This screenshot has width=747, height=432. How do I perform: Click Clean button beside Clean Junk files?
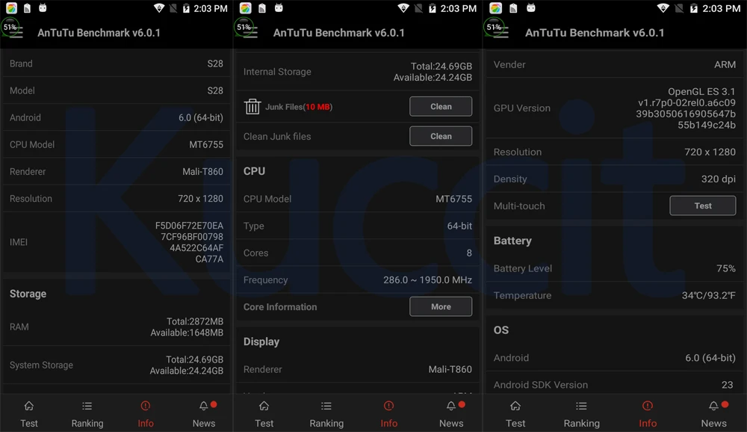coord(441,136)
